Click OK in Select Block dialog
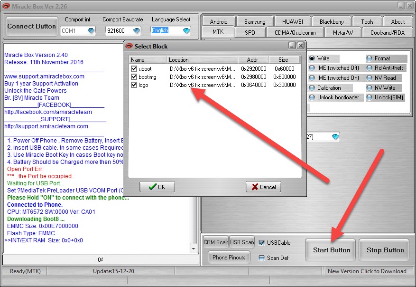This screenshot has width=416, height=287. click(x=157, y=187)
